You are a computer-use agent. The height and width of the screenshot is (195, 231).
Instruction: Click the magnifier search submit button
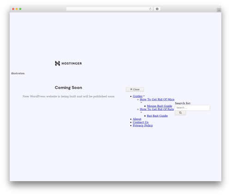tap(180, 113)
